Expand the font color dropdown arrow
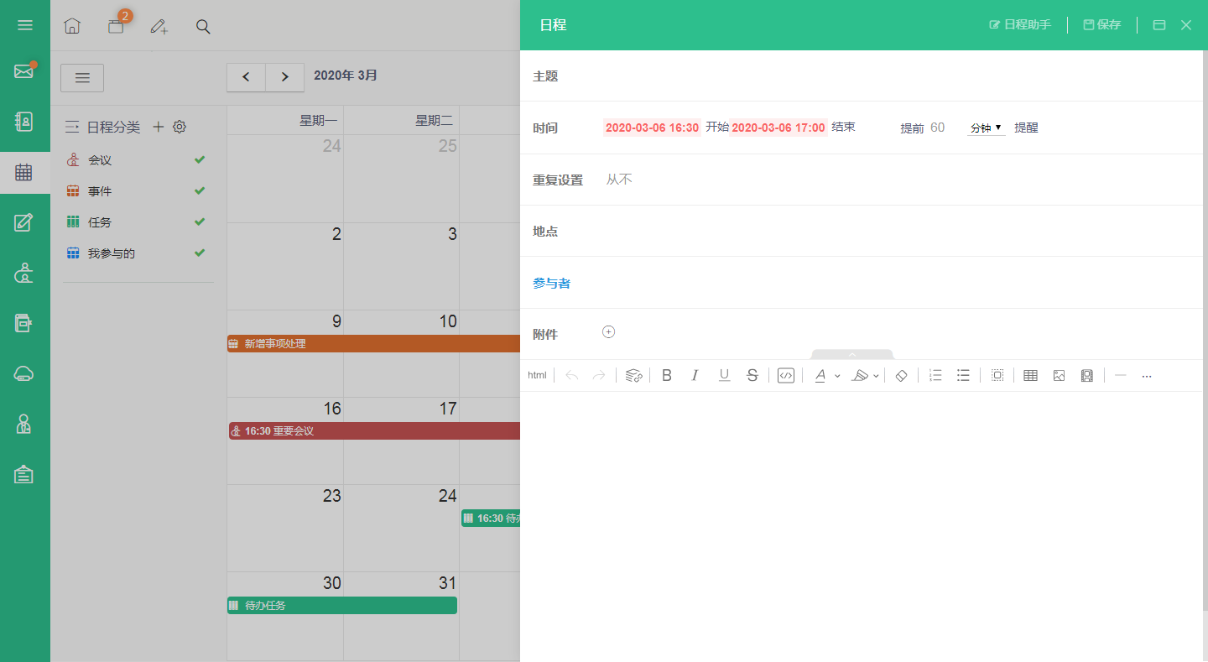1208x662 pixels. coord(837,376)
